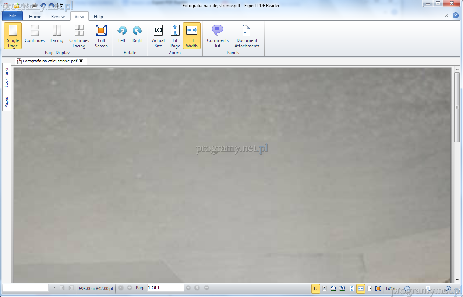Expand the Bookmarks side panel

tap(7, 77)
